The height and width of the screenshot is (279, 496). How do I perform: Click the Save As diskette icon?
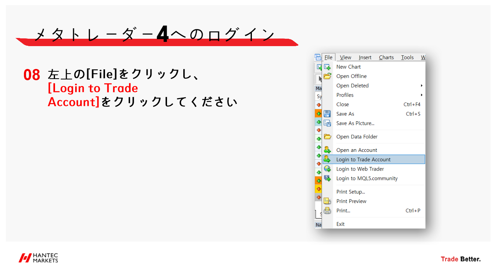[328, 114]
